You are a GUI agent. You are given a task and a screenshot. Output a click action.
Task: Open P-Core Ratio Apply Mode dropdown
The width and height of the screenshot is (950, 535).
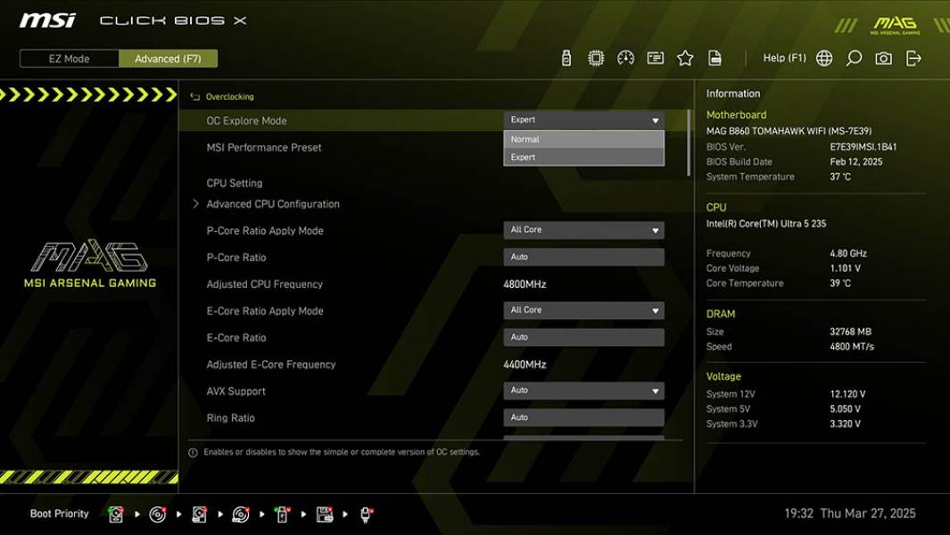[x=583, y=230]
